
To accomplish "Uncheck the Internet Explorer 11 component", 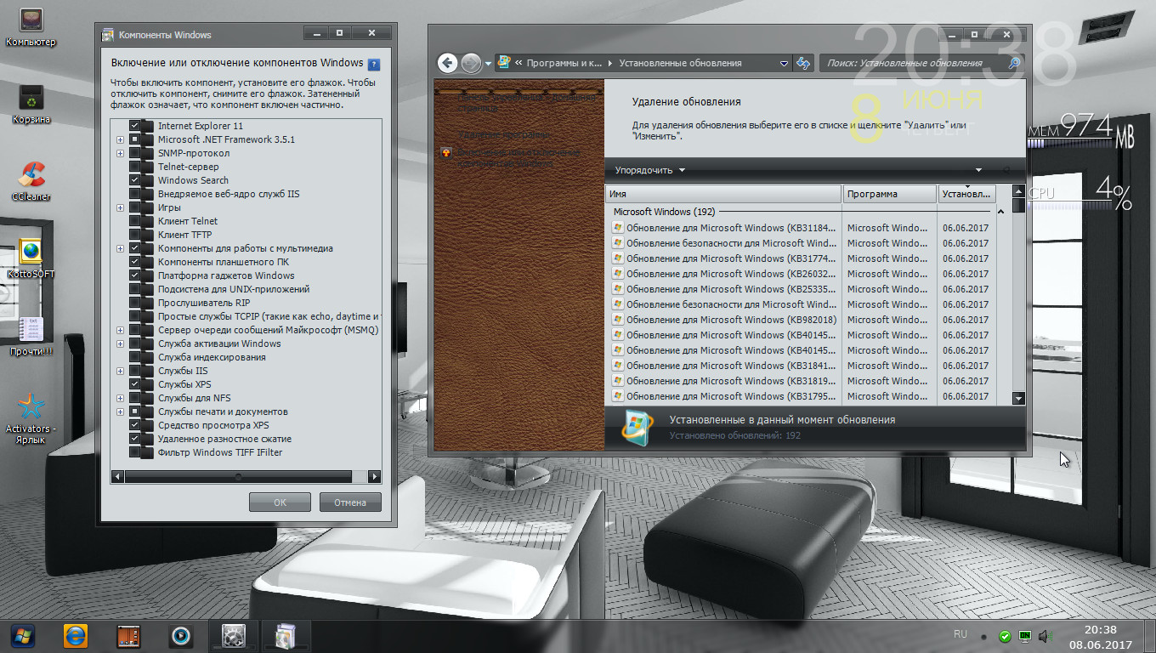I will (135, 126).
